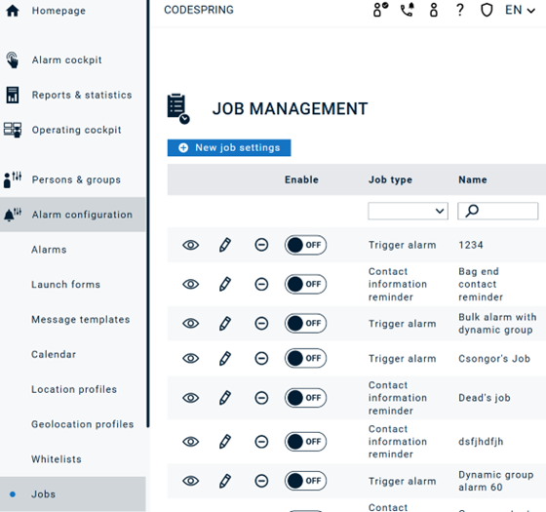The width and height of the screenshot is (546, 512).
Task: Open the help question mark icon
Action: [x=460, y=10]
